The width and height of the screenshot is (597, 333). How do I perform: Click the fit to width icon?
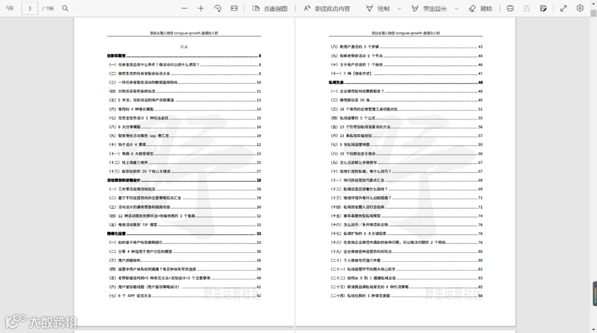tap(234, 8)
